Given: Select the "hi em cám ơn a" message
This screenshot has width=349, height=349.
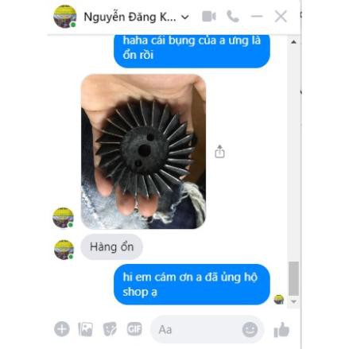Looking at the screenshot, I should click(x=192, y=285).
